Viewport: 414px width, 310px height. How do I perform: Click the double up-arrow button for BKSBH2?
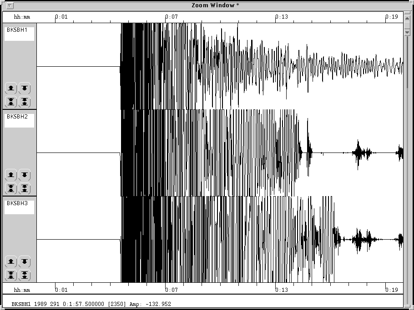pos(11,188)
